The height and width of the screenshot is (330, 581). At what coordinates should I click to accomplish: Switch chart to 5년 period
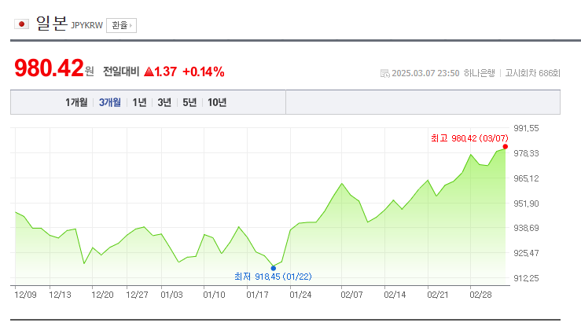pos(189,102)
